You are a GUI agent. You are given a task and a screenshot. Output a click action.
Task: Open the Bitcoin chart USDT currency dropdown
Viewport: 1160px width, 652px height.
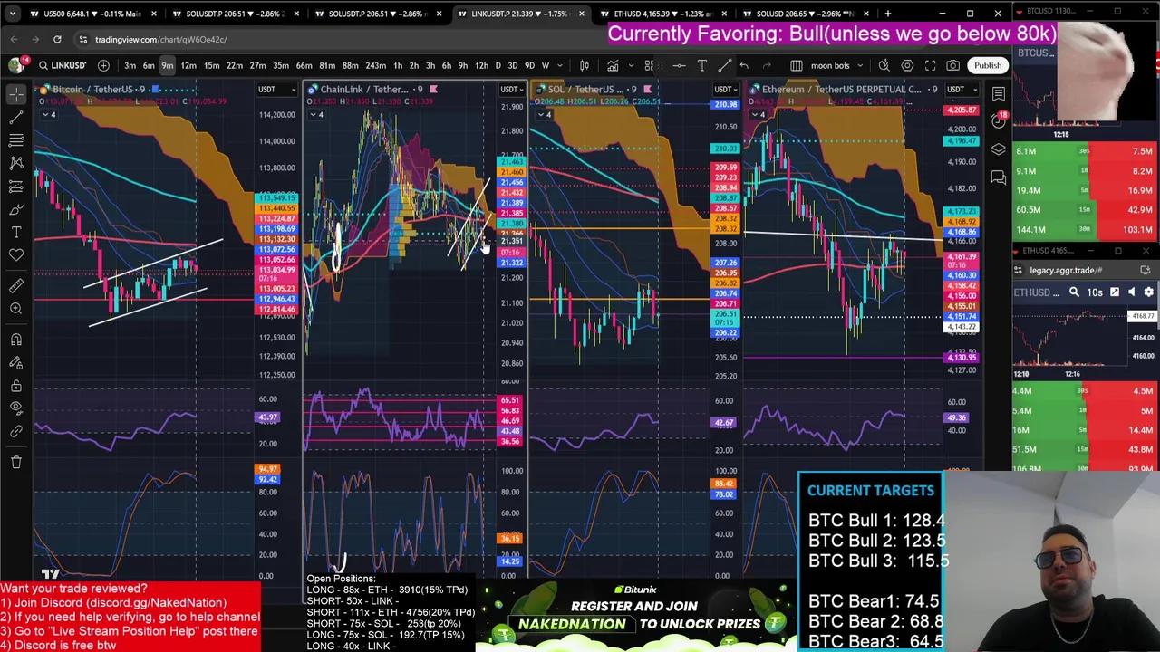[275, 89]
